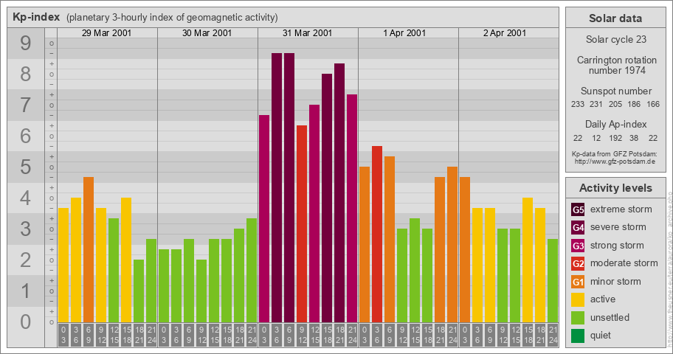This screenshot has height=354, width=673.
Task: Click the 2 Apr 0–3 orange bar
Action: (x=465, y=250)
